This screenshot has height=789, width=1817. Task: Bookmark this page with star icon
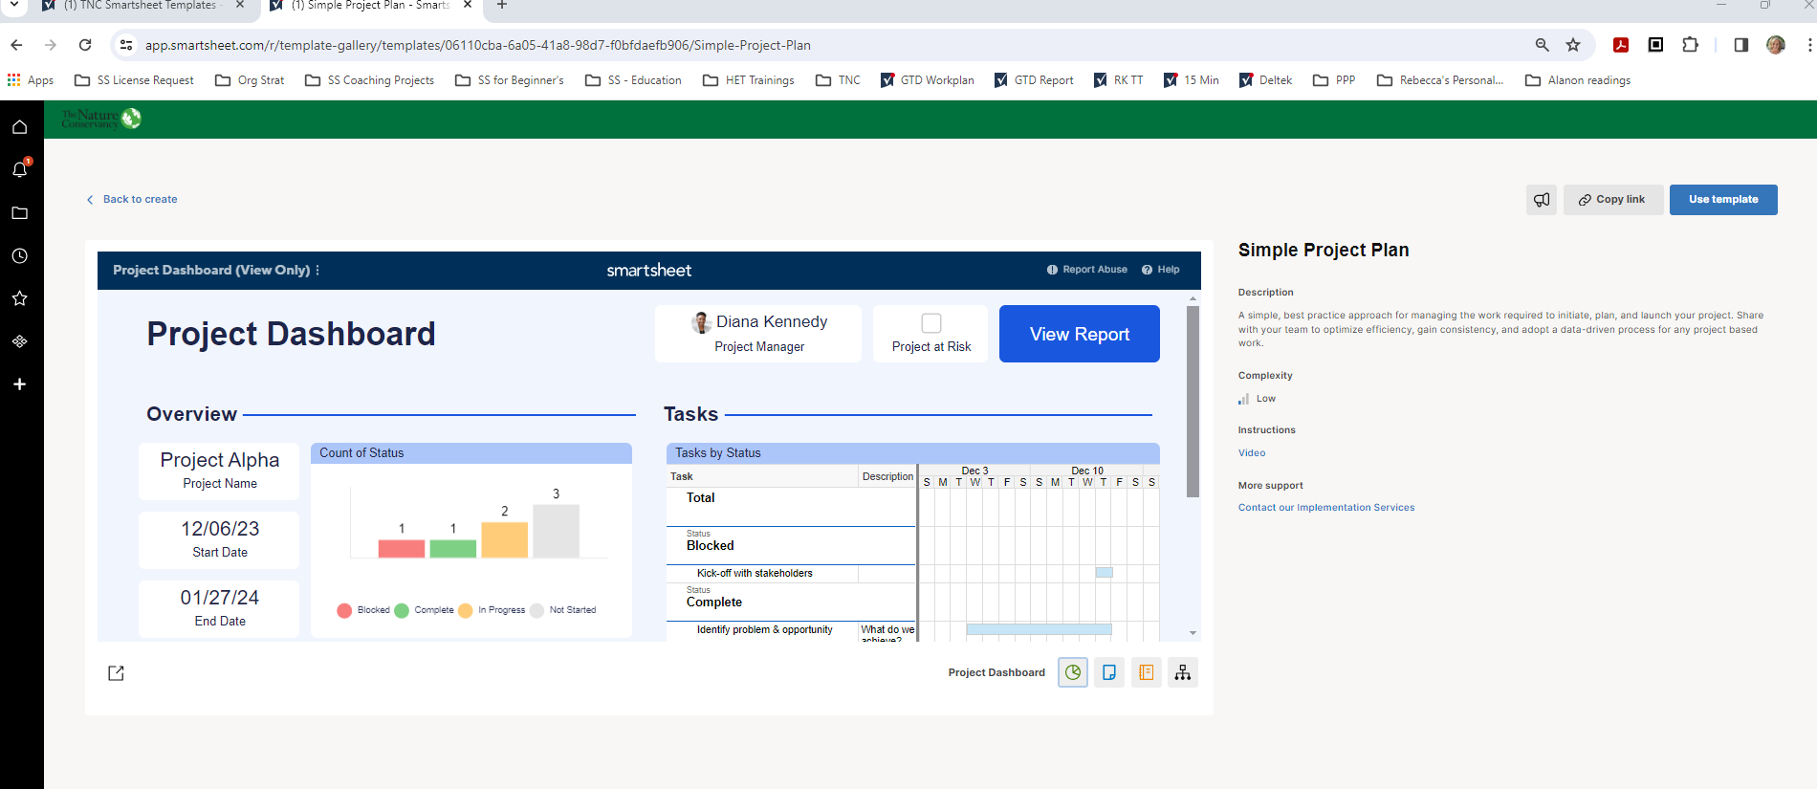tap(1573, 45)
